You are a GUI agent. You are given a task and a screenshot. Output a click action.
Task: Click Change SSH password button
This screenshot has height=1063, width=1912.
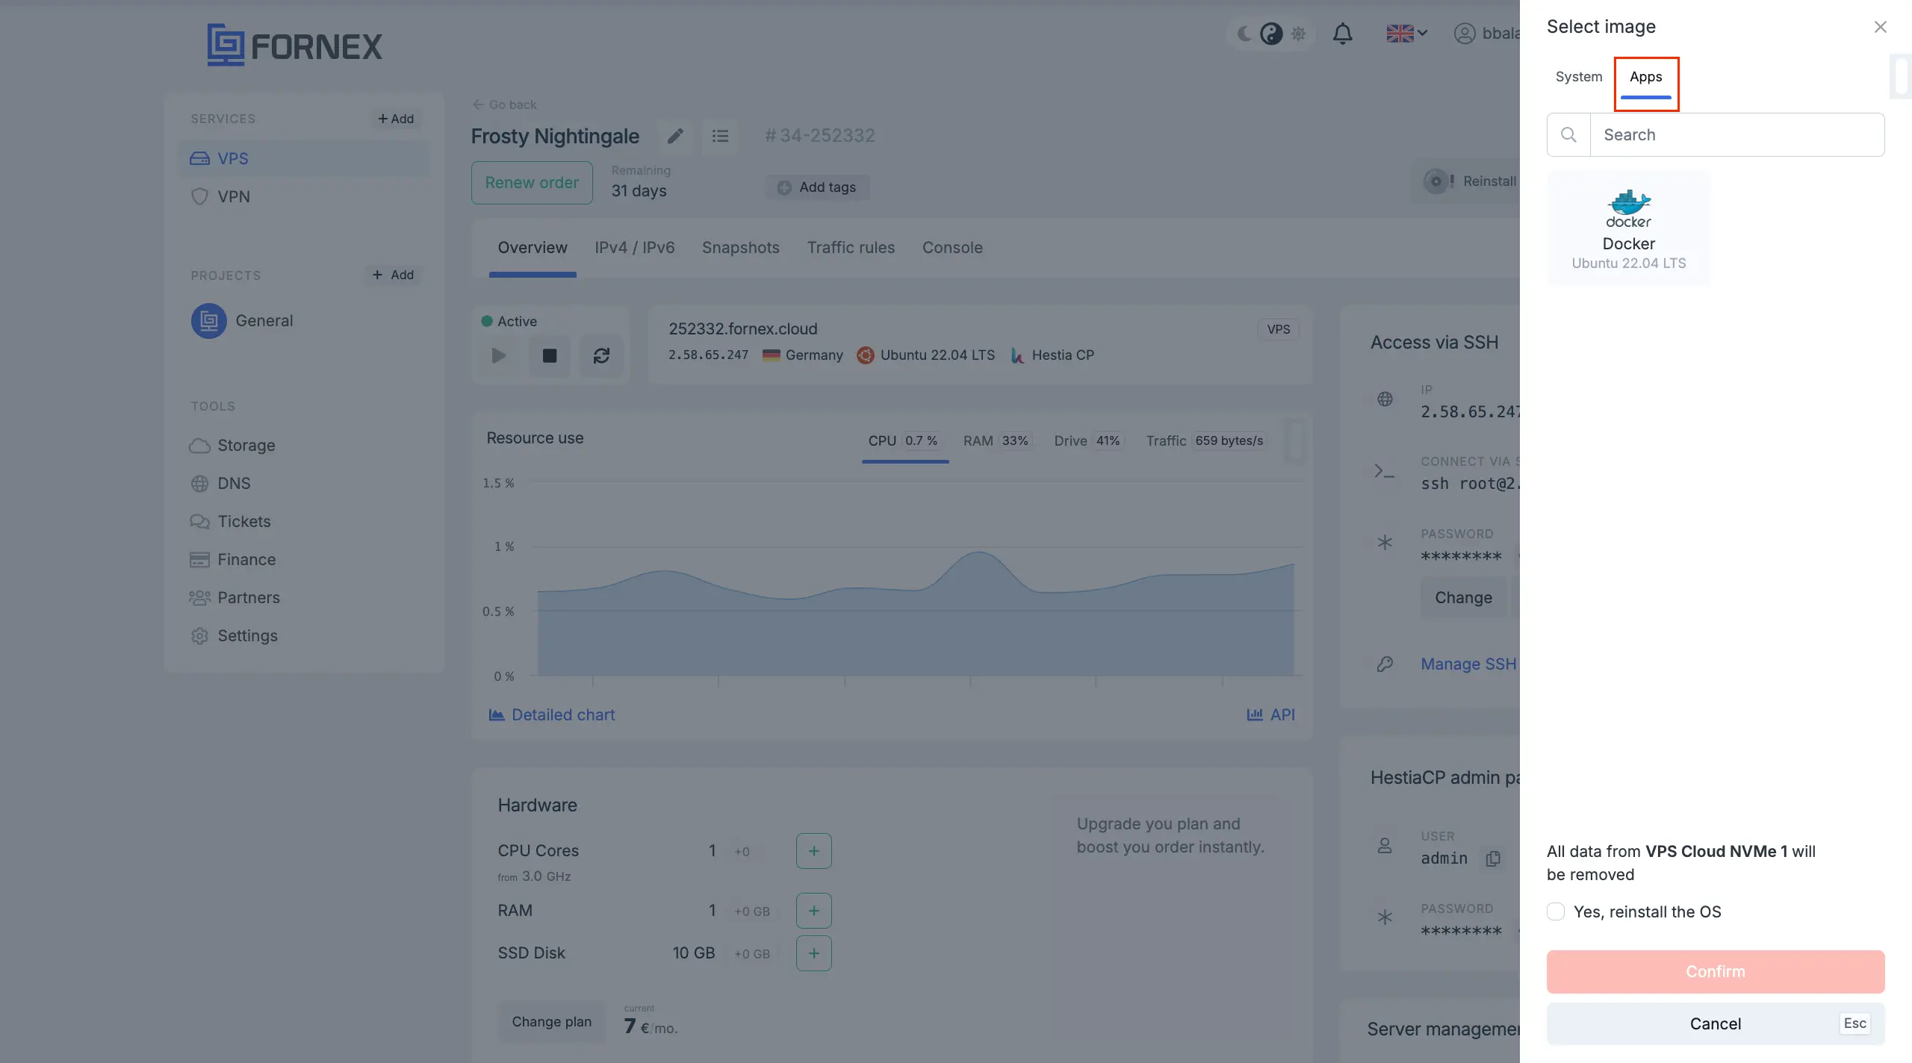(x=1463, y=598)
